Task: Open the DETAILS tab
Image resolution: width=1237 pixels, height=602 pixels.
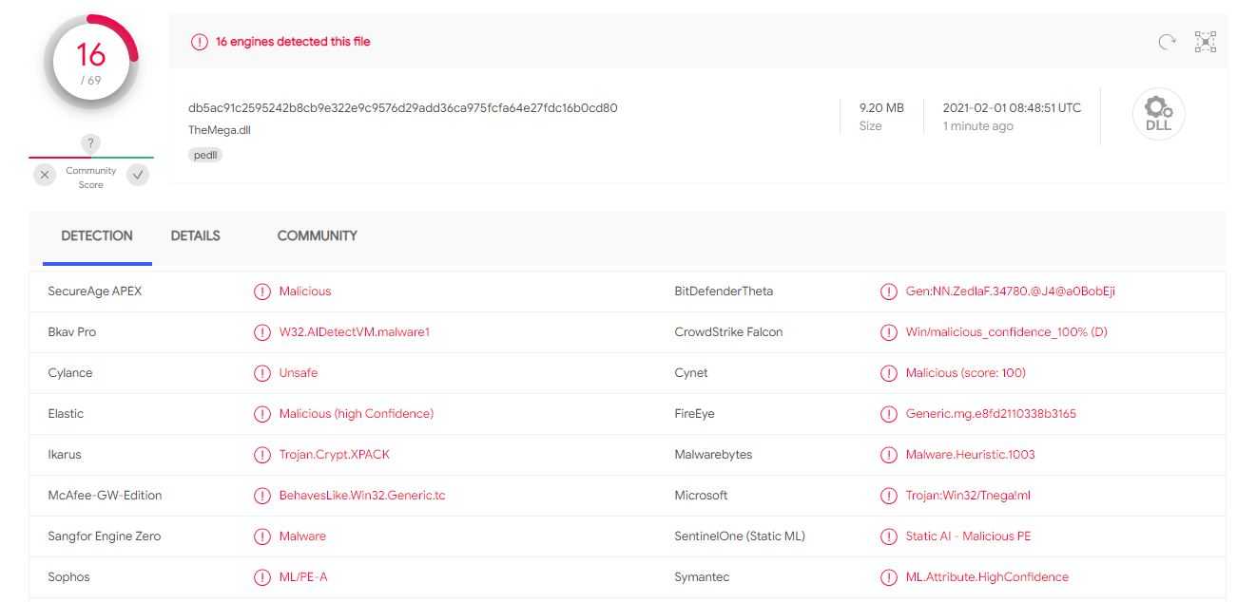Action: [x=195, y=235]
